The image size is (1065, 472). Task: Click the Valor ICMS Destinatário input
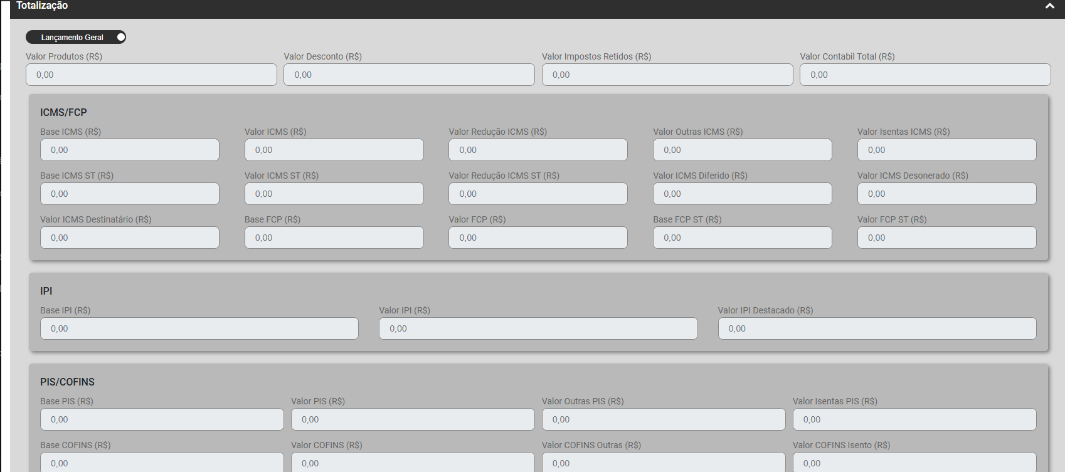pyautogui.click(x=130, y=238)
